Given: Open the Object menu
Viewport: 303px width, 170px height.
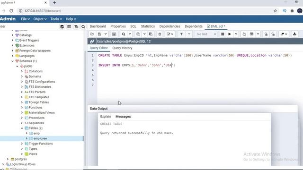Looking at the screenshot, I should (40, 19).
